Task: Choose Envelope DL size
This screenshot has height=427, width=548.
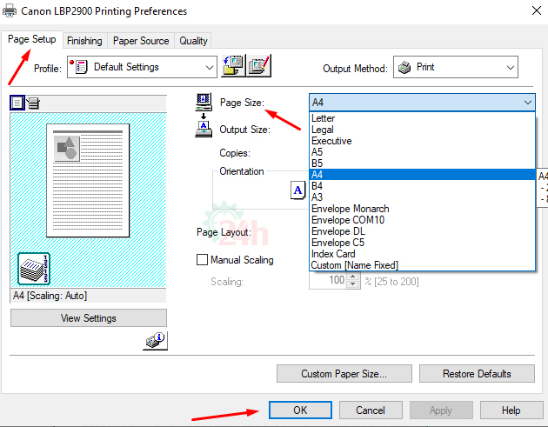Action: [x=422, y=231]
